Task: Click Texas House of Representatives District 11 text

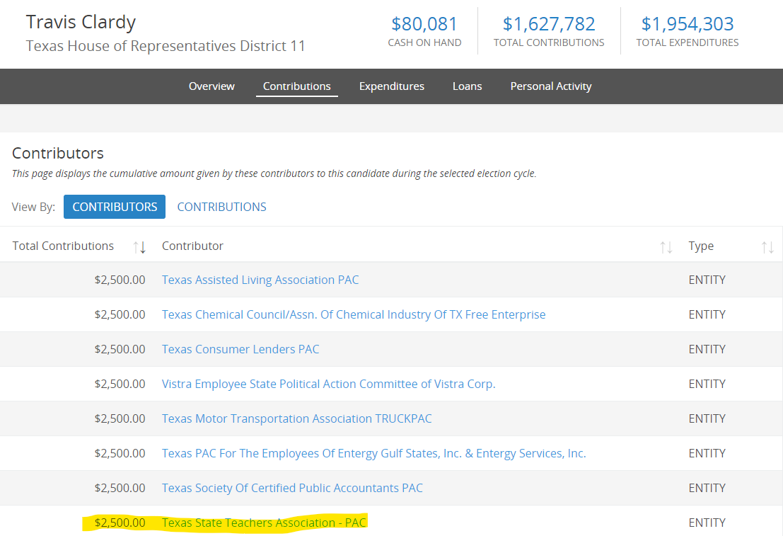Action: pyautogui.click(x=166, y=46)
